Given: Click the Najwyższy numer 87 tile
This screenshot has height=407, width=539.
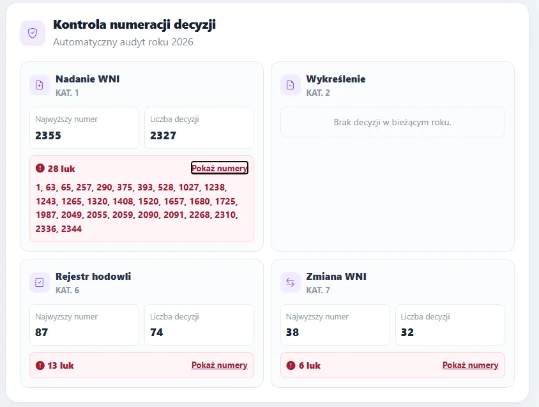Looking at the screenshot, I should click(x=84, y=325).
